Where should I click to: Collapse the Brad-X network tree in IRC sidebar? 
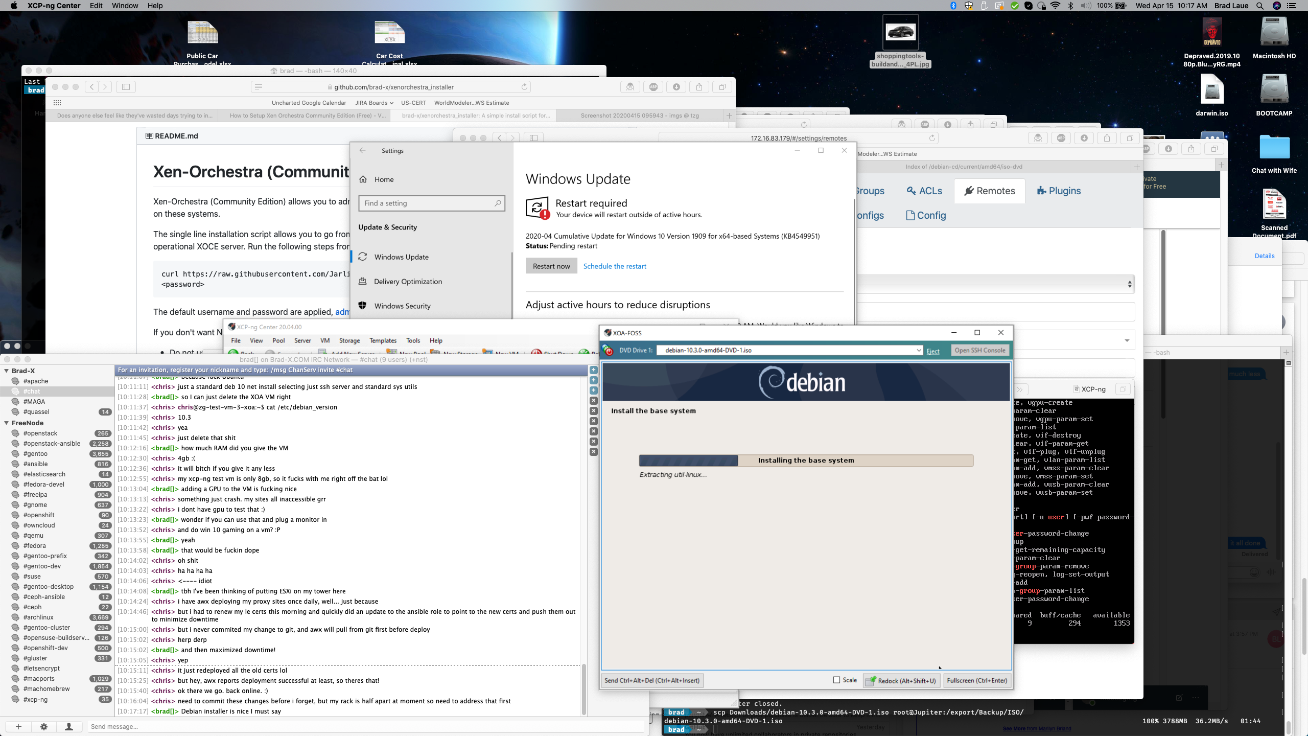point(7,371)
